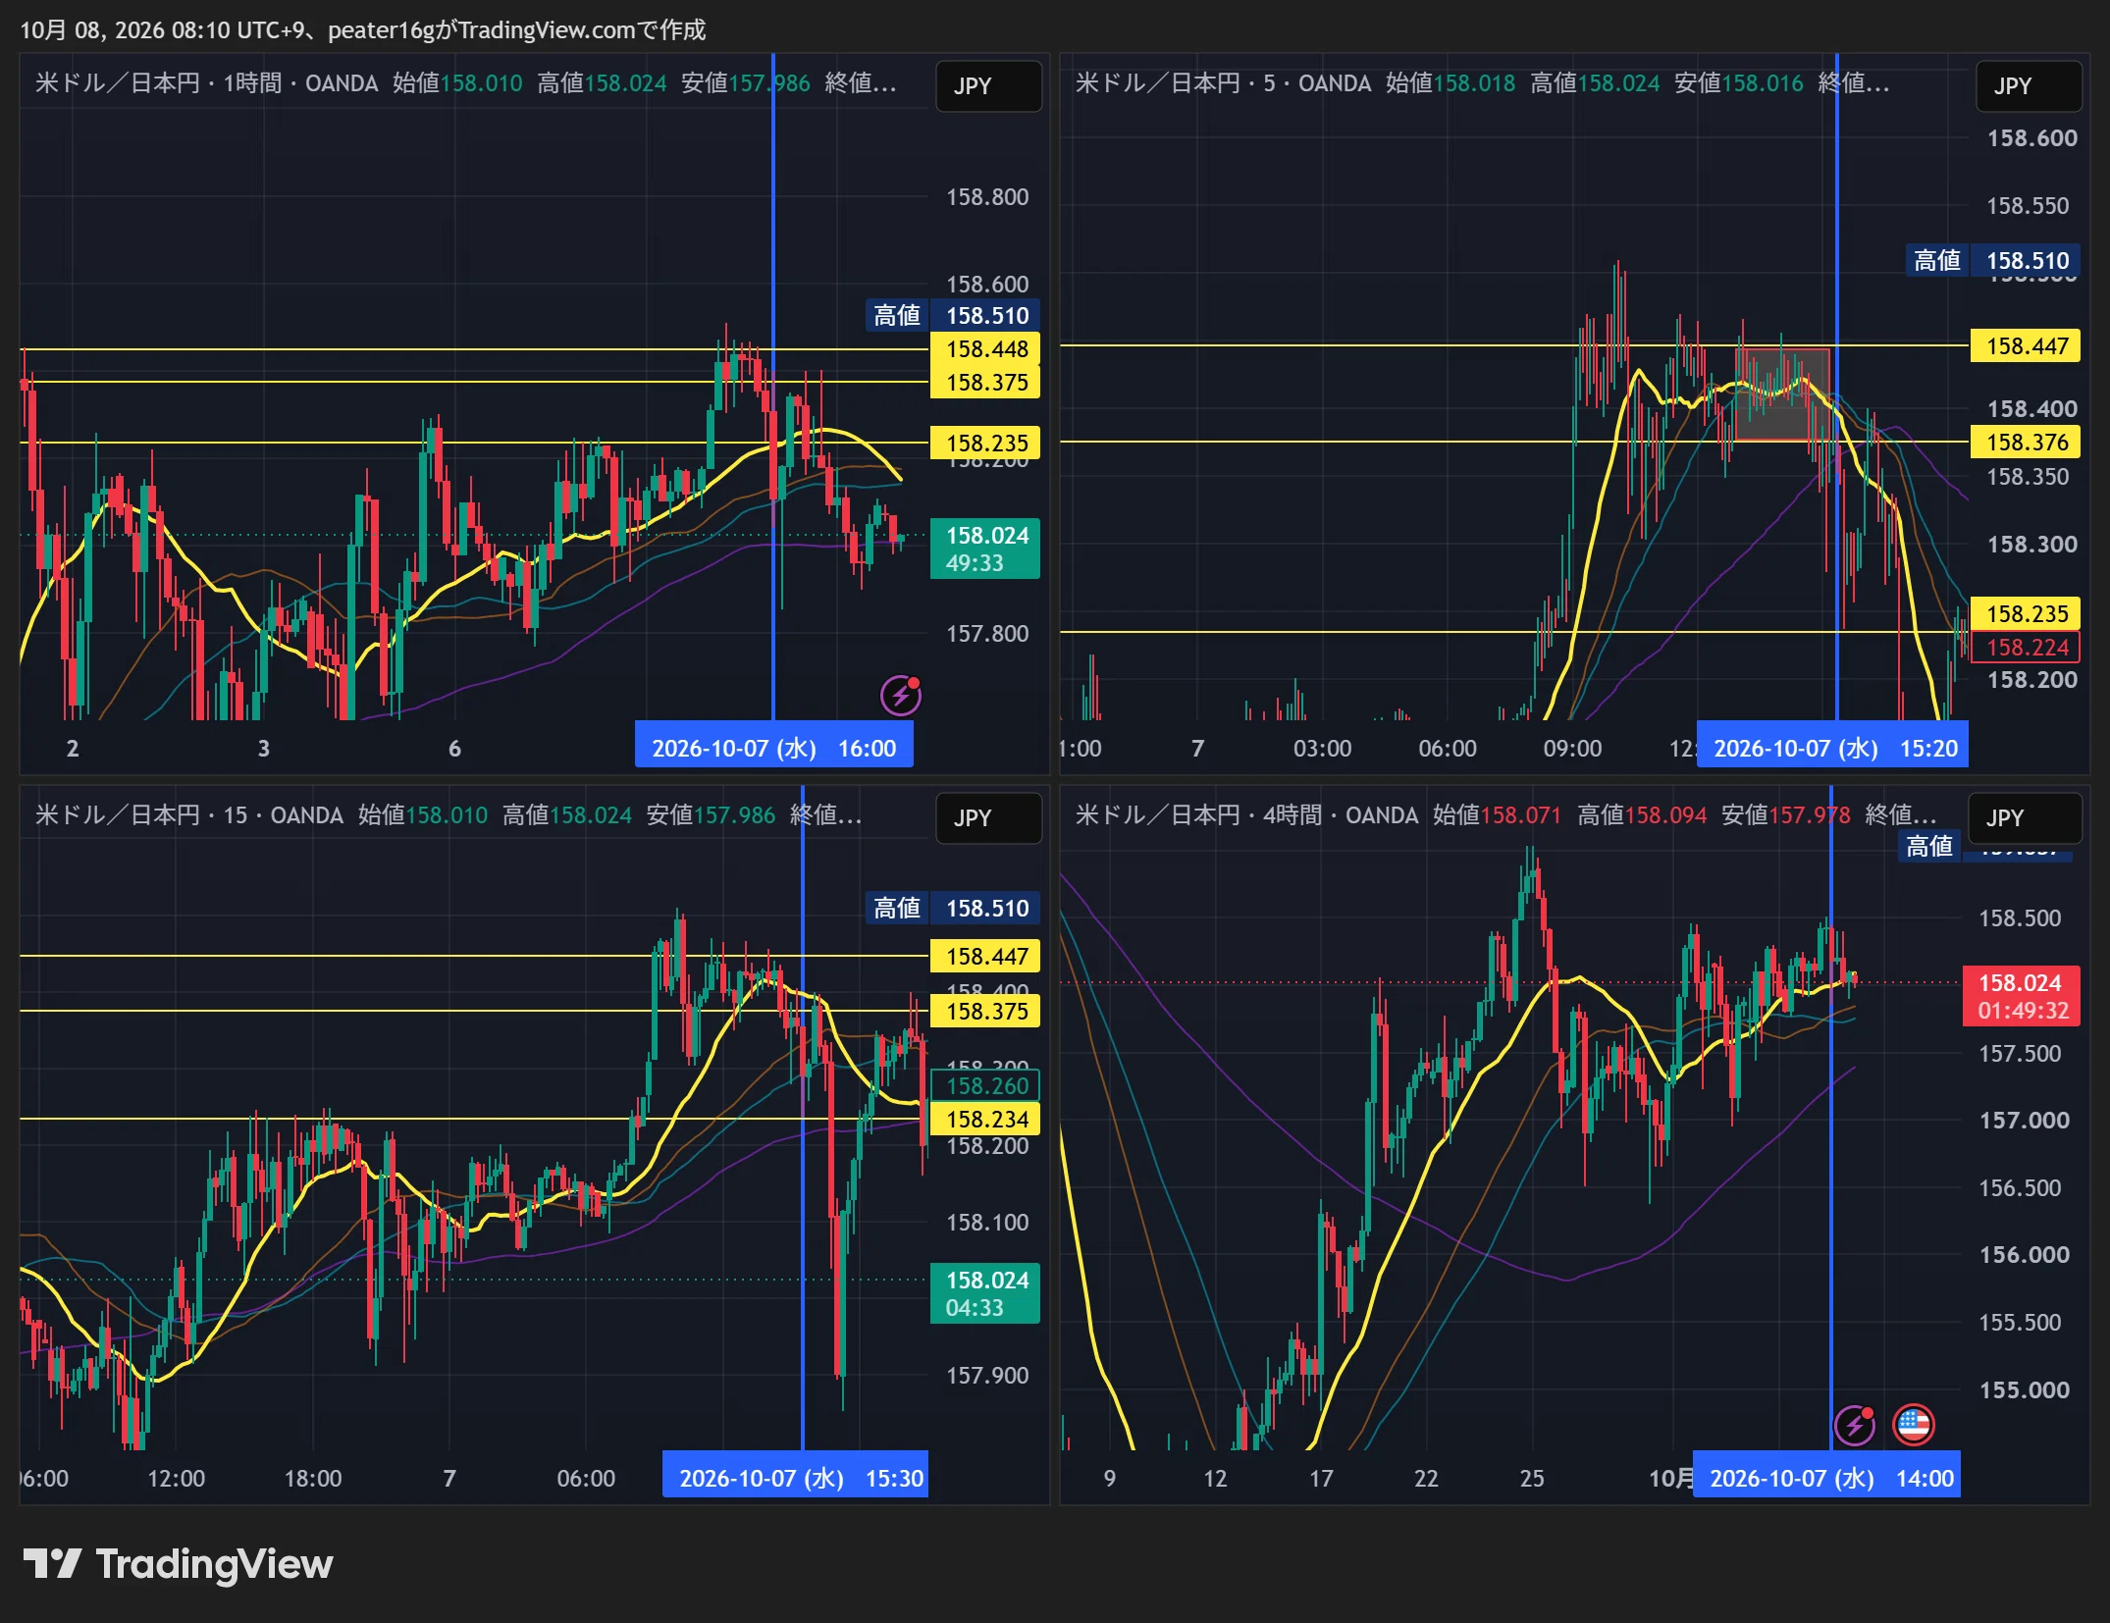Click the TradingView logo at bottom left

coord(178,1564)
